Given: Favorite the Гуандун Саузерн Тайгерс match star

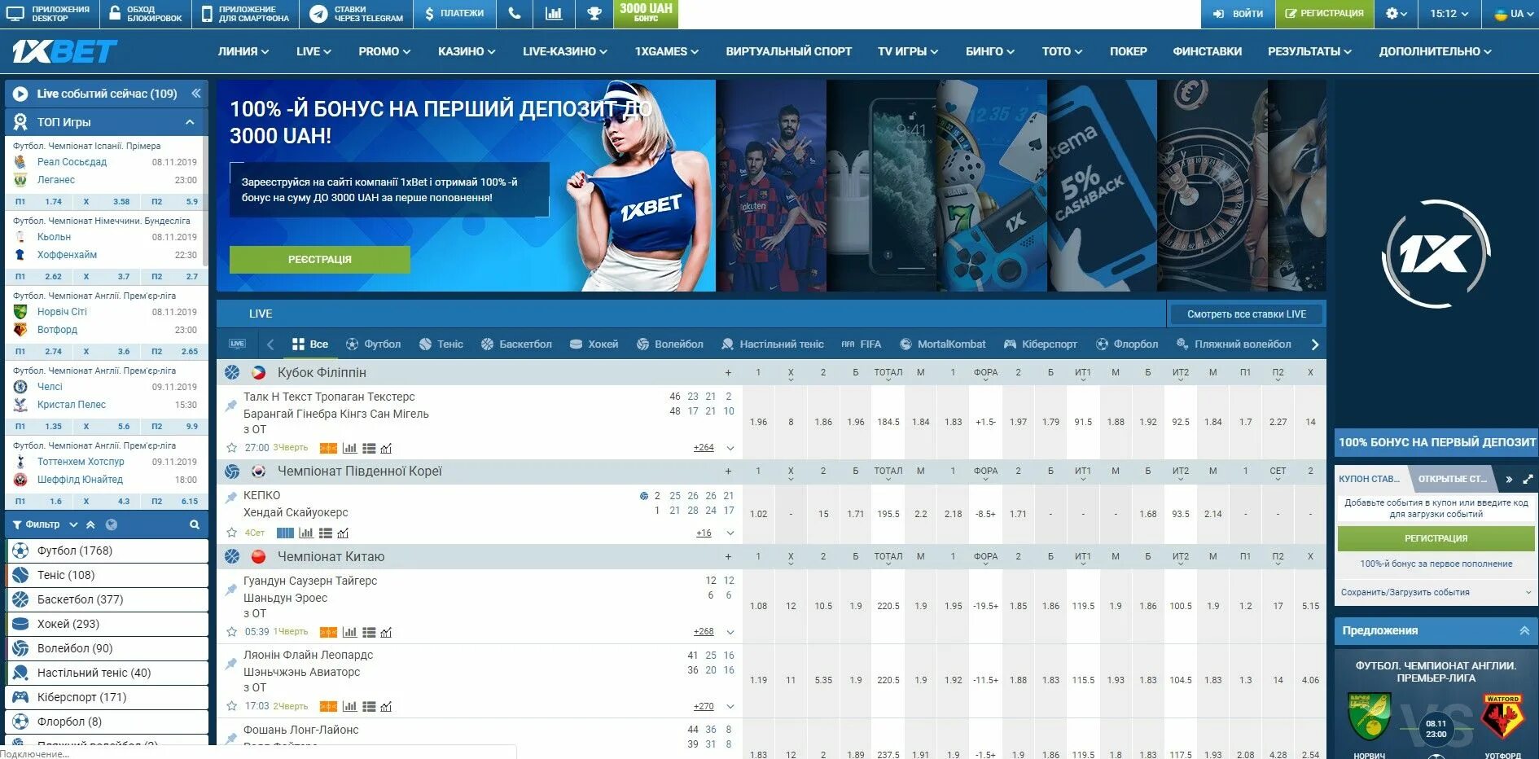Looking at the screenshot, I should pos(231,632).
